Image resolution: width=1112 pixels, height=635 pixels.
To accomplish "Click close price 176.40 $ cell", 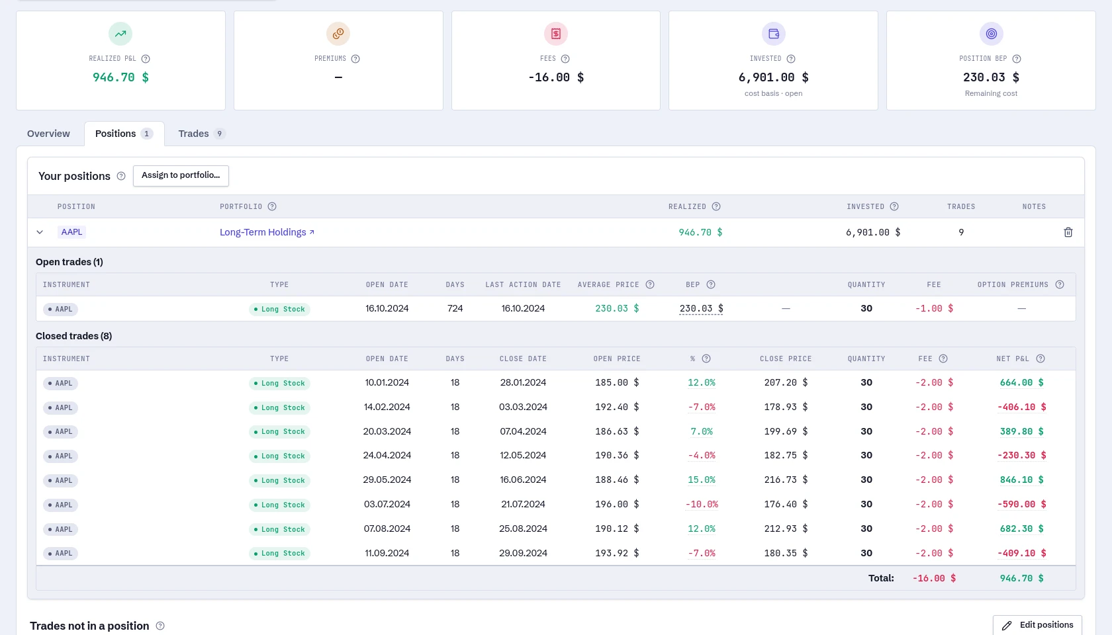I will point(786,504).
